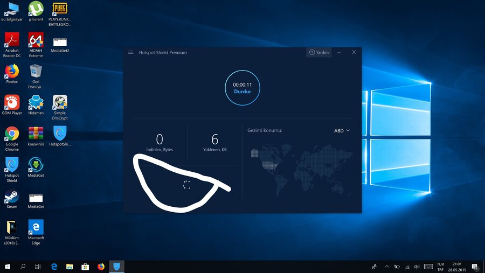
Task: Select the Steam desktop icon
Action: [x=12, y=199]
